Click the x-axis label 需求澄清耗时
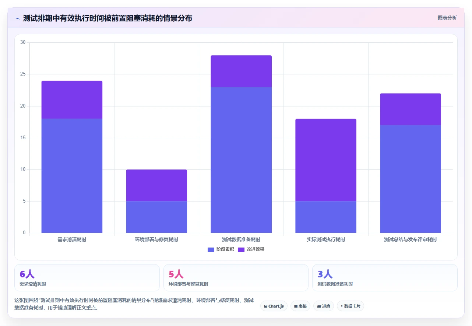Image resolution: width=472 pixels, height=326 pixels. coord(72,239)
